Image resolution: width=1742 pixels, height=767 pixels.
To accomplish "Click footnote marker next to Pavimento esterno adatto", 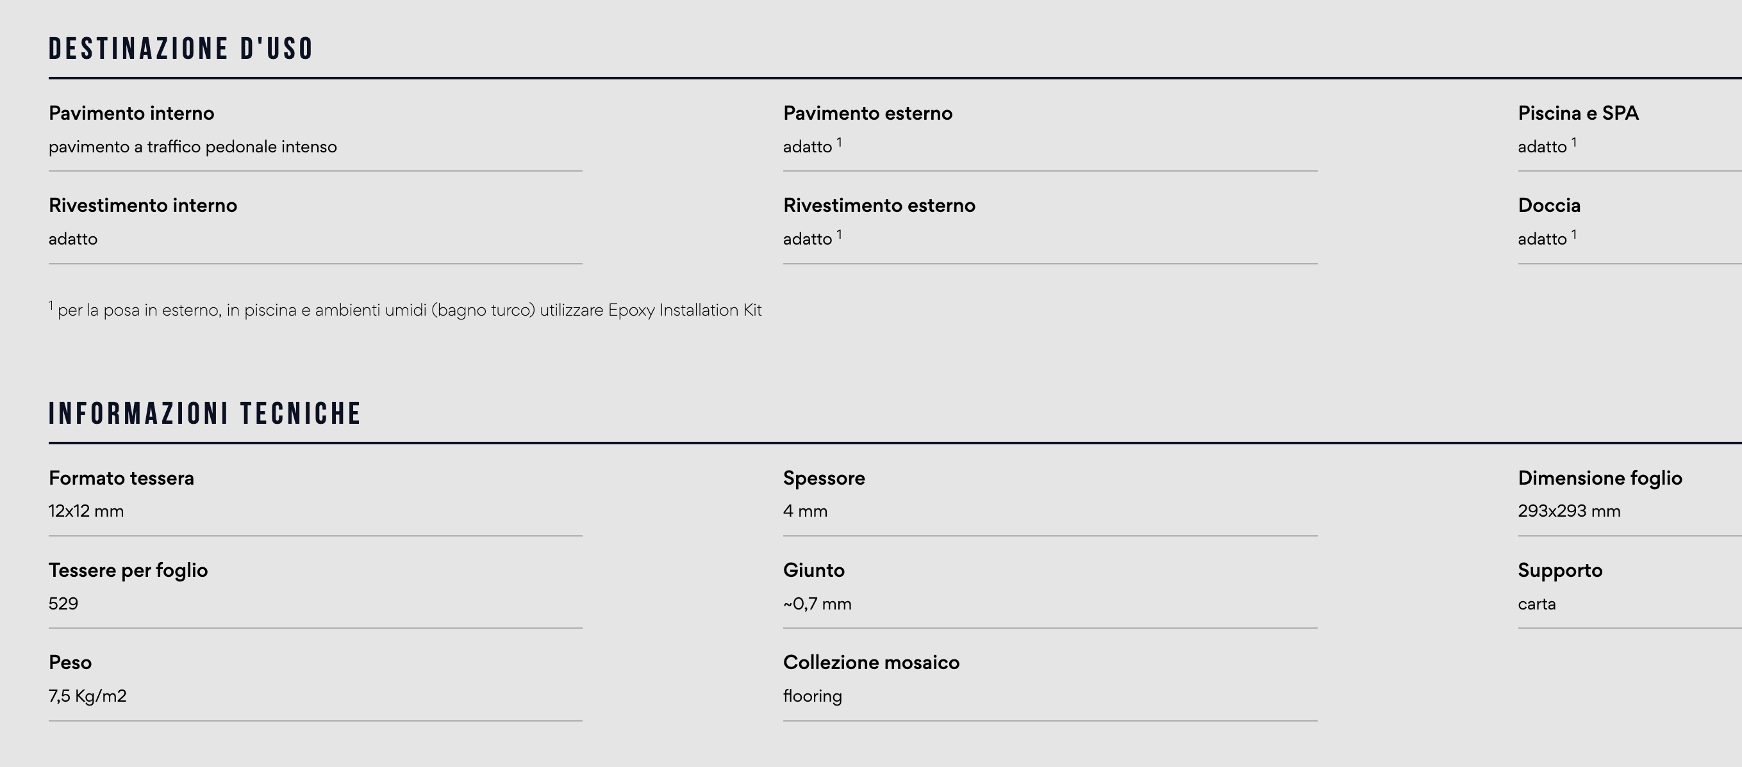I will pyautogui.click(x=839, y=142).
